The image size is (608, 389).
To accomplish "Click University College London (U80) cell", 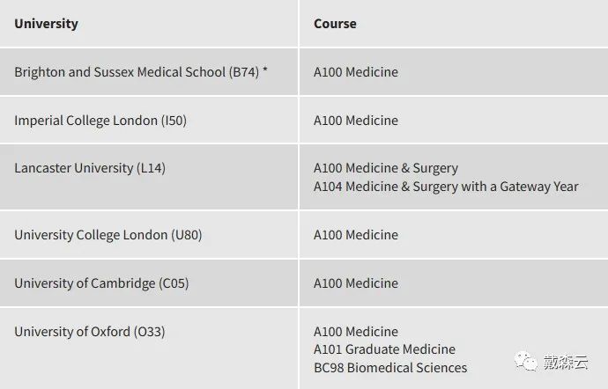I will [149, 235].
